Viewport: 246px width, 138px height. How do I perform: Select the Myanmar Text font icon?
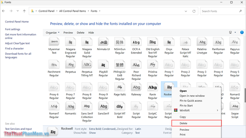(54, 42)
